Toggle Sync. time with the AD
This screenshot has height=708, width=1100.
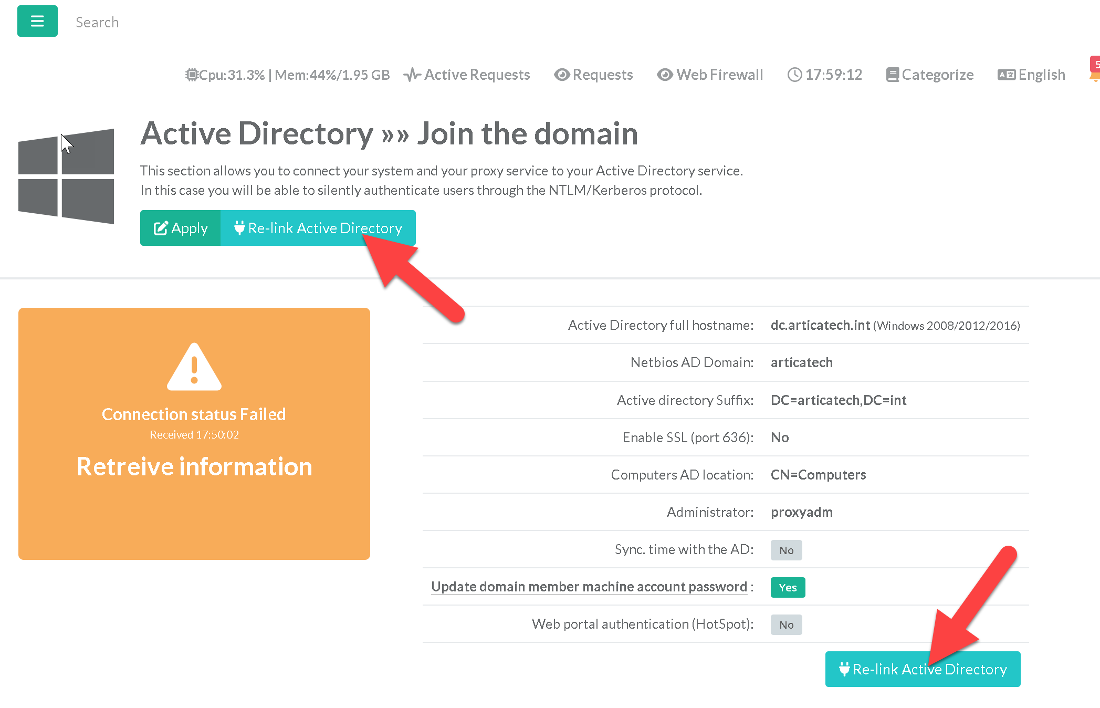[x=786, y=550]
